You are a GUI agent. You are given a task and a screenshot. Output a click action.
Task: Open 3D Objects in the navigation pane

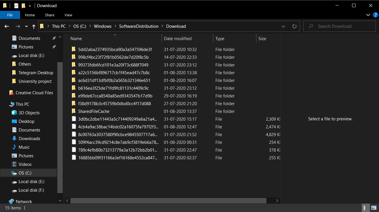[x=29, y=113]
